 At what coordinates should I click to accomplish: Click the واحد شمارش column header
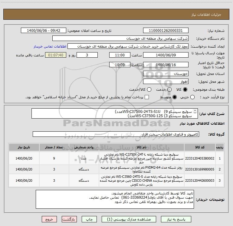(x=84, y=147)
